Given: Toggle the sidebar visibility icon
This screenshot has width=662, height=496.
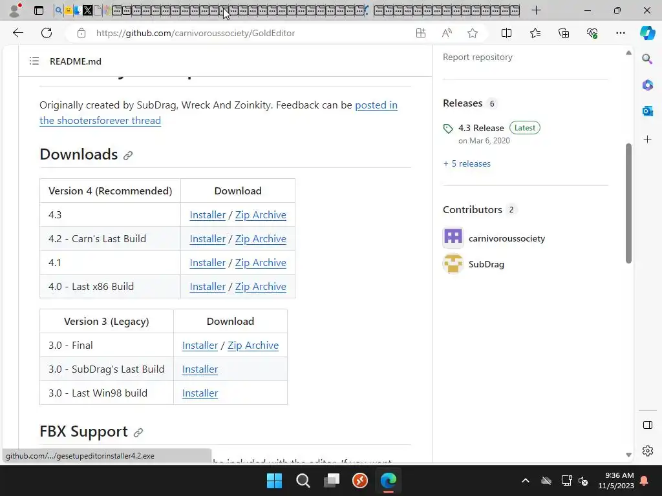Looking at the screenshot, I should (x=647, y=425).
